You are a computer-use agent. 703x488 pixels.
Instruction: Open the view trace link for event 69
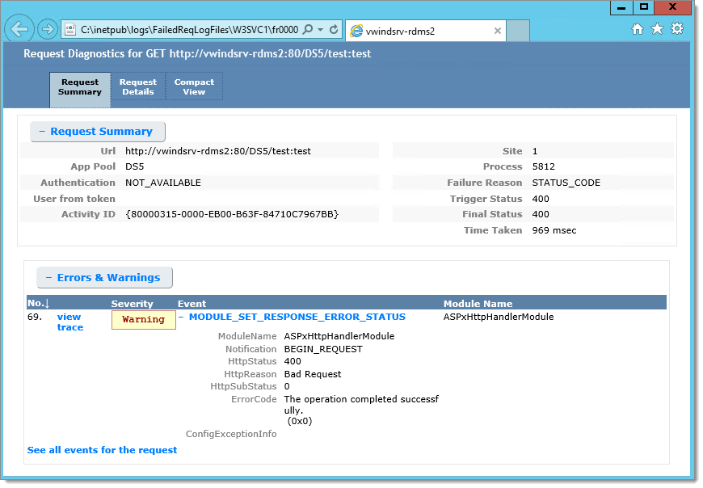tap(70, 322)
